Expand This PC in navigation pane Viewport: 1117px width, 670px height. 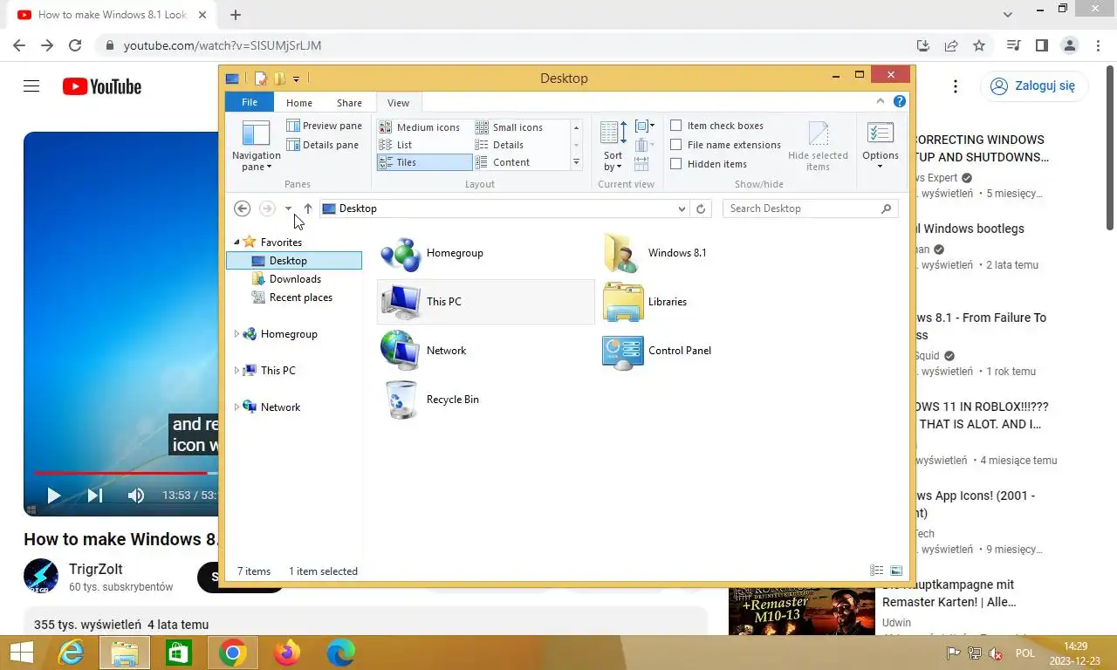click(x=236, y=371)
